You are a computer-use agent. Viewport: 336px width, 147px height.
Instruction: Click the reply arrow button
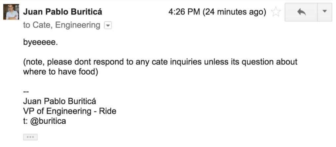(301, 12)
